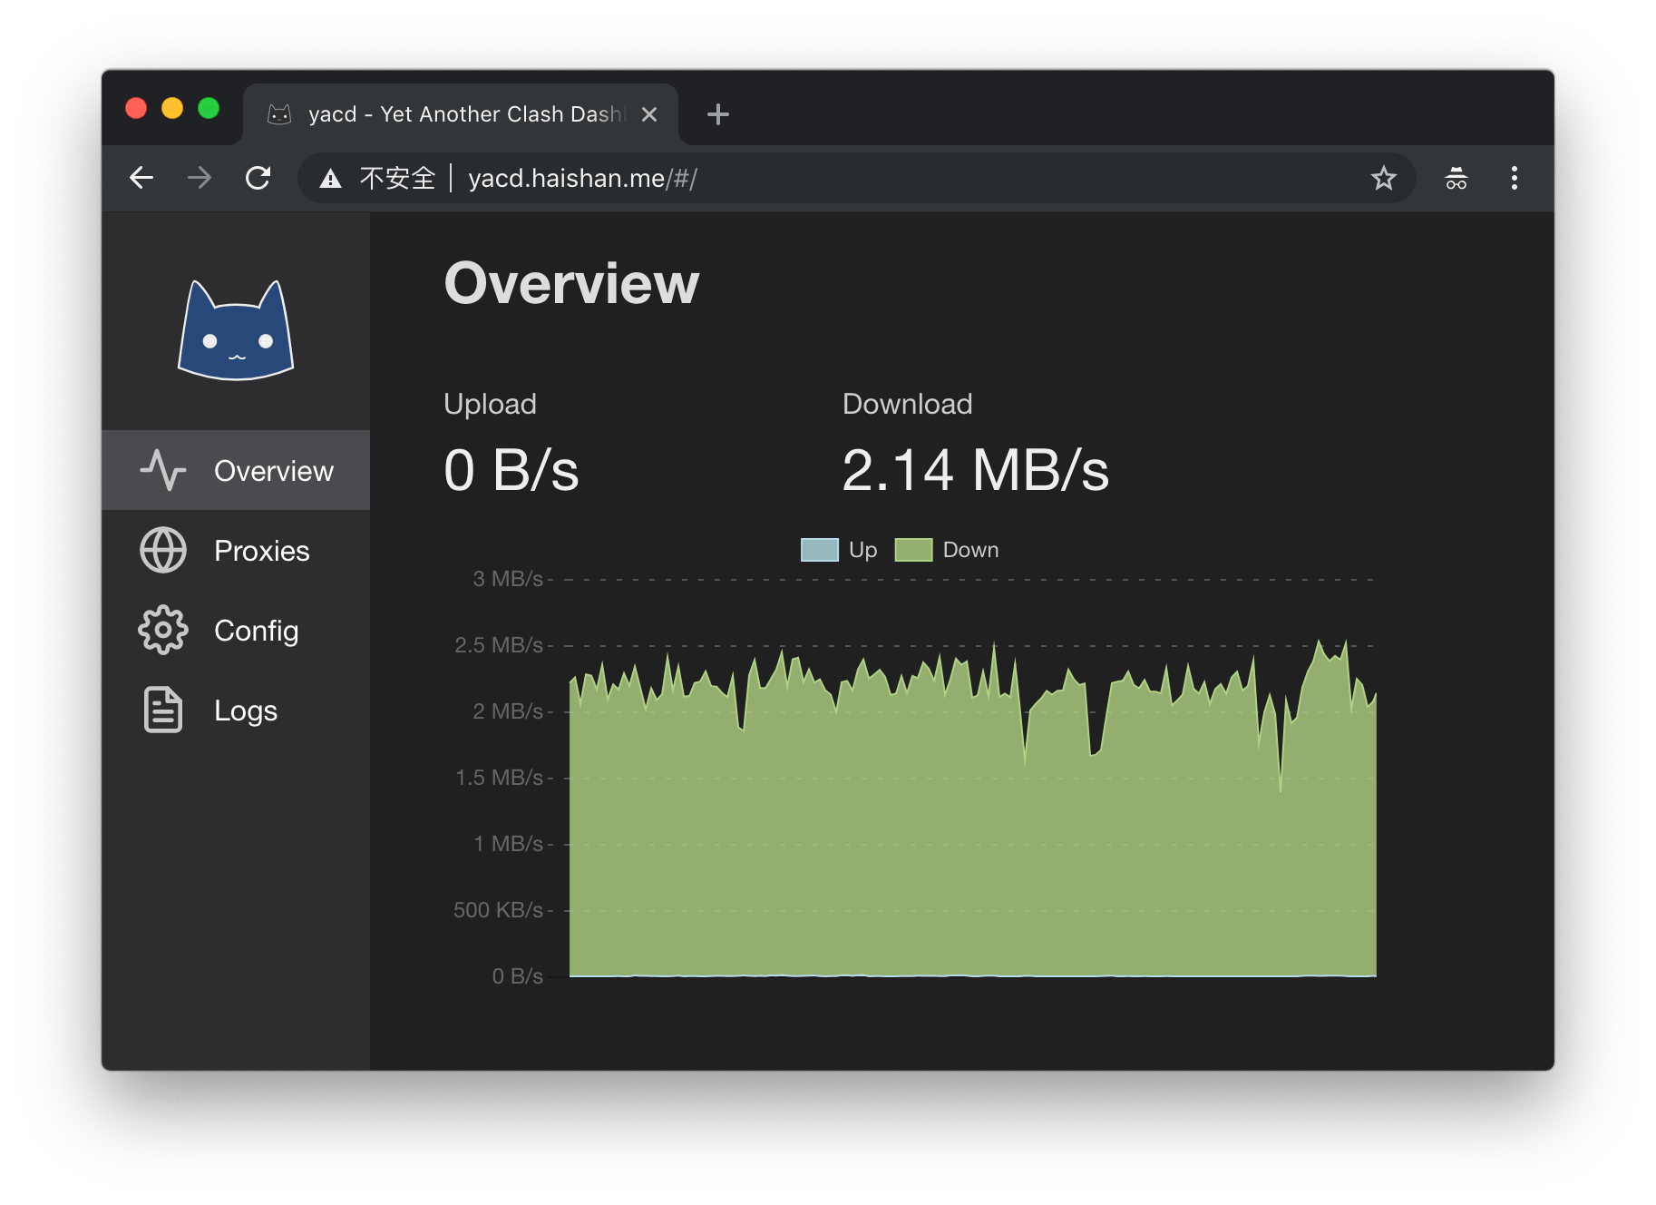
Task: Go back to the previous page
Action: point(141,178)
